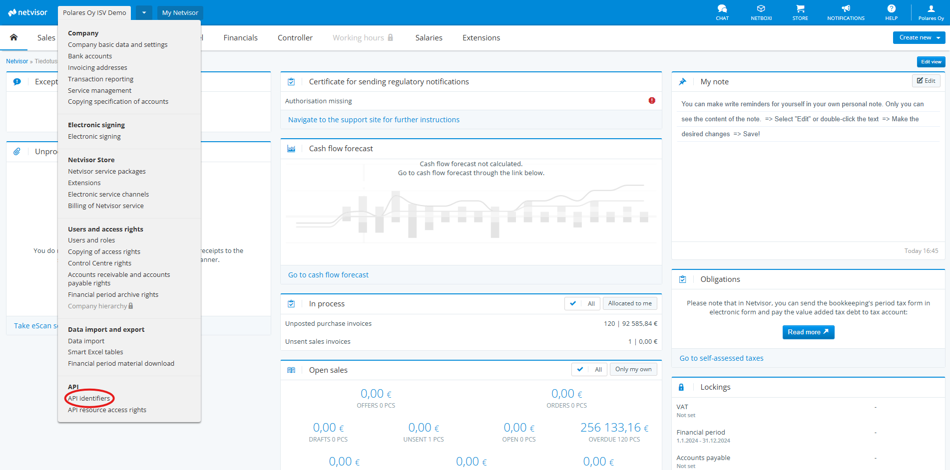Collapse the Polares Oy ISV Demo menu
The height and width of the screenshot is (470, 950).
tap(94, 13)
